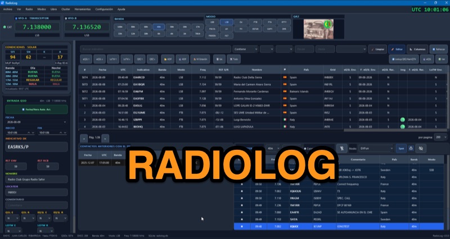Click the Spot button
The width and height of the screenshot is (450, 239).
click(401, 148)
